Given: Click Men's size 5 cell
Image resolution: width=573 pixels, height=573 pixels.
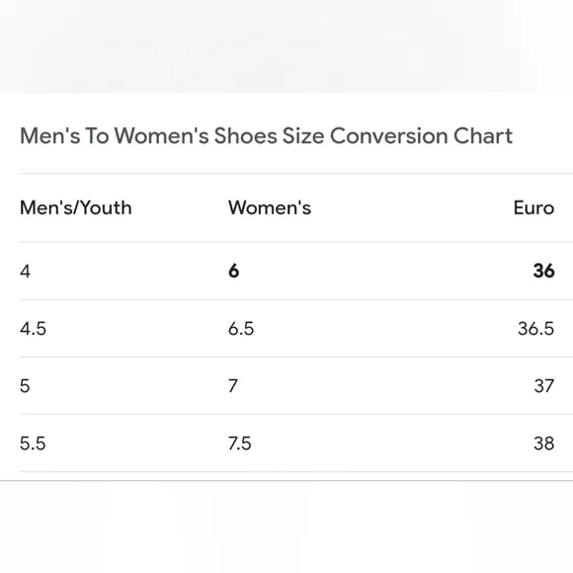Looking at the screenshot, I should pos(25,386).
